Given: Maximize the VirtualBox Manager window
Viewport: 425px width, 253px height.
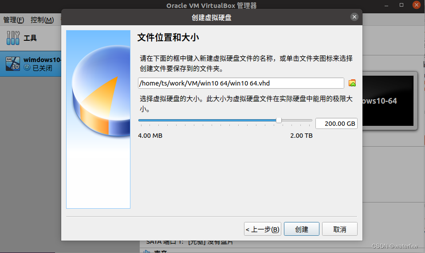Looking at the screenshot, I should tap(401, 5).
